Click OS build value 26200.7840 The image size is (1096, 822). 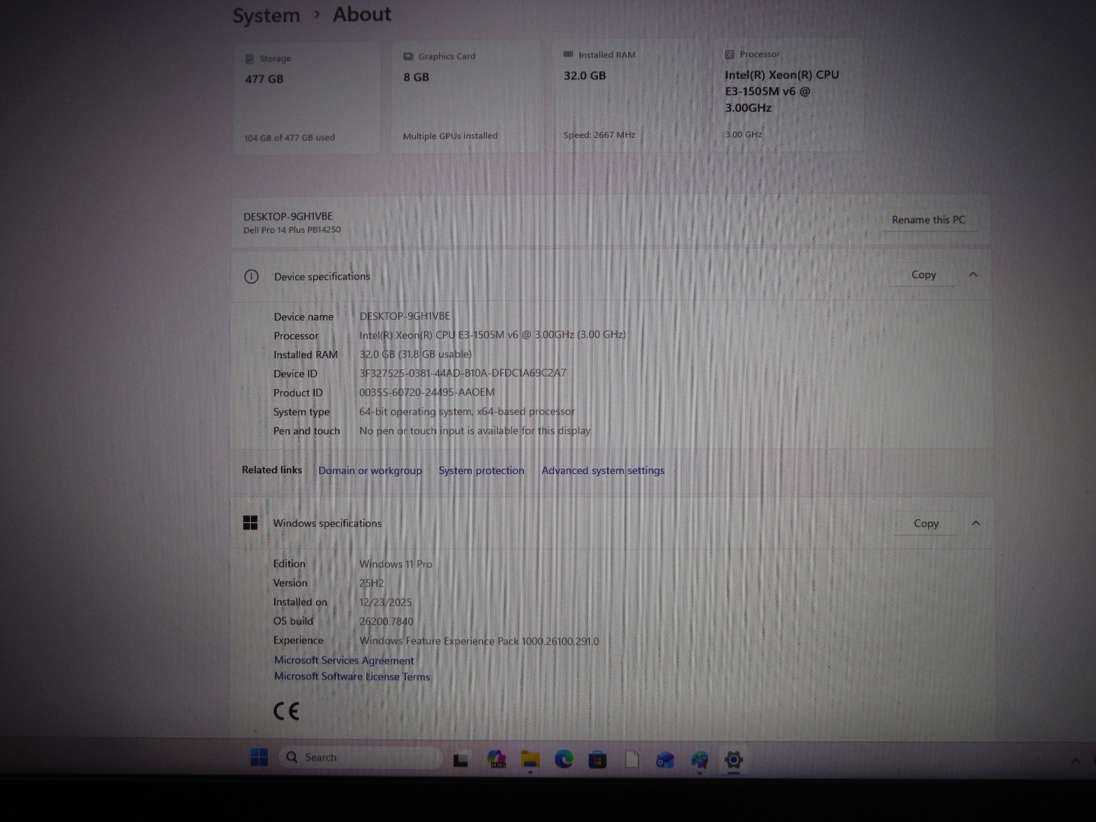386,622
